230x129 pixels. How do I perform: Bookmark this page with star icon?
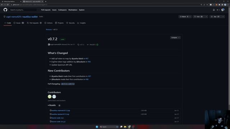207,5
